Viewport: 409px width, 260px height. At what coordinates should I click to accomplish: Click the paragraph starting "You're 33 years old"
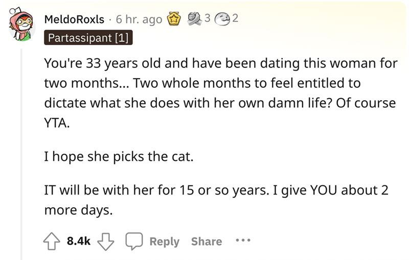pos(220,90)
